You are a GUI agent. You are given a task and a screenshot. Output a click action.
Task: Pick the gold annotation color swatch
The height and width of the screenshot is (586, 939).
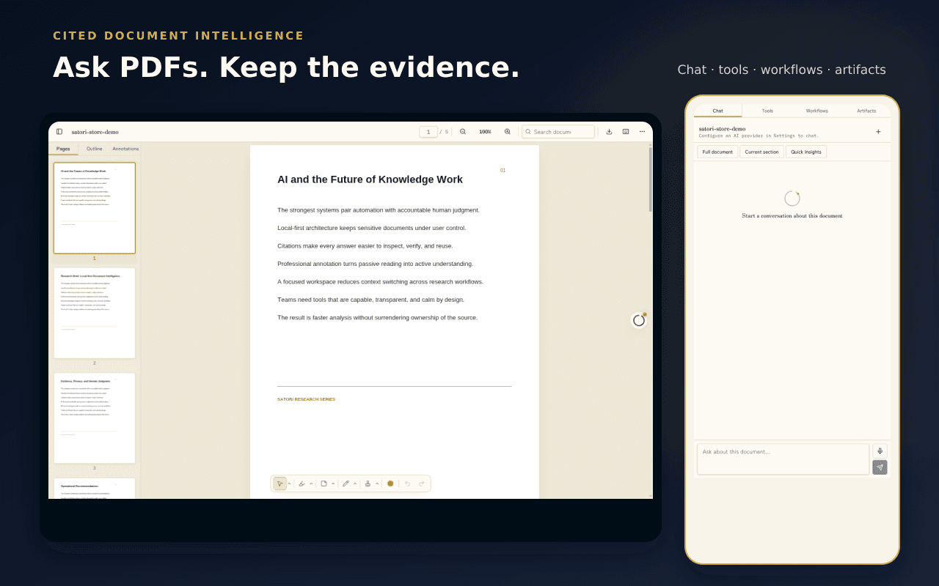390,483
